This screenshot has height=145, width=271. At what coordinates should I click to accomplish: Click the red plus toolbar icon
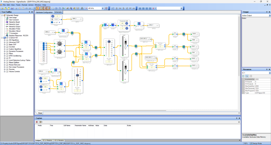pyautogui.click(x=153, y=8)
